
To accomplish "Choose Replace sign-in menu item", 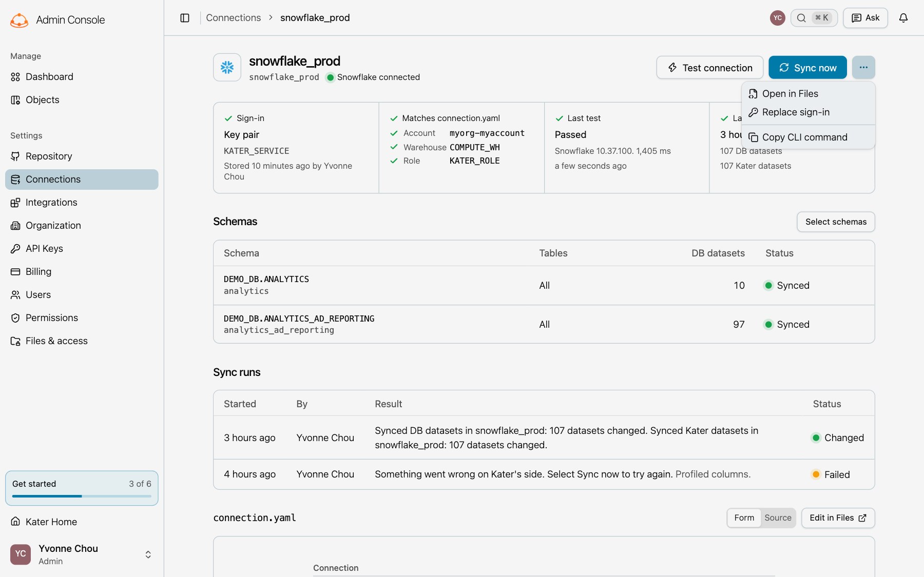I will [808, 112].
